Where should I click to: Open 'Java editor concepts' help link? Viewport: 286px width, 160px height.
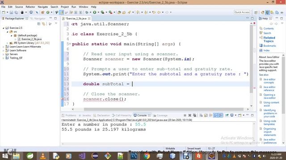point(269,81)
